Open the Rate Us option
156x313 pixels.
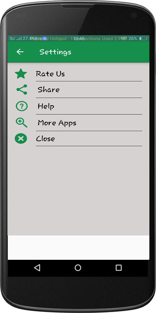[x=50, y=74]
